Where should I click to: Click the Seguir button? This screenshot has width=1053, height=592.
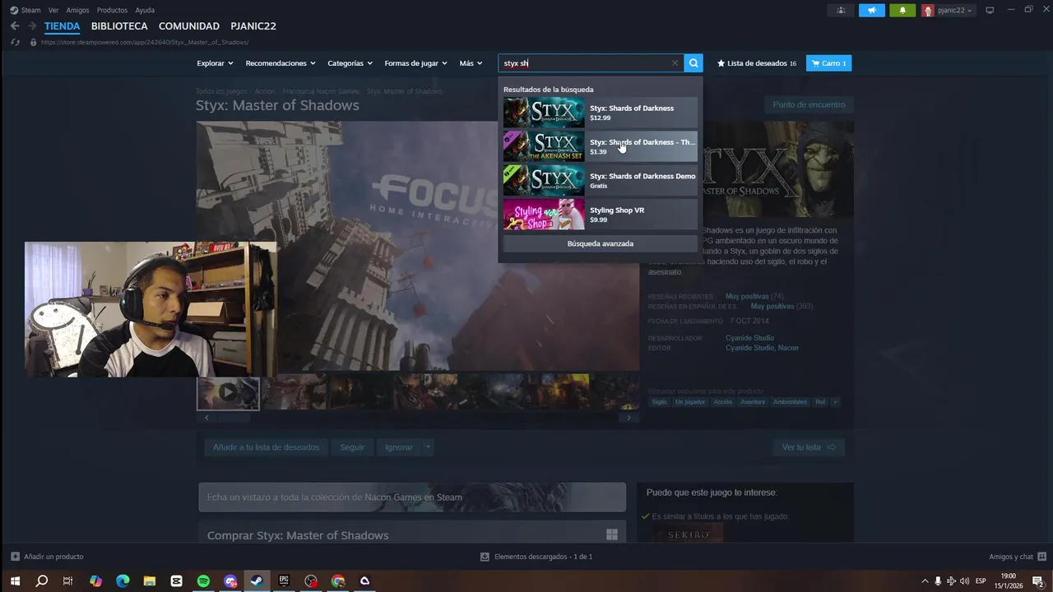pos(352,447)
